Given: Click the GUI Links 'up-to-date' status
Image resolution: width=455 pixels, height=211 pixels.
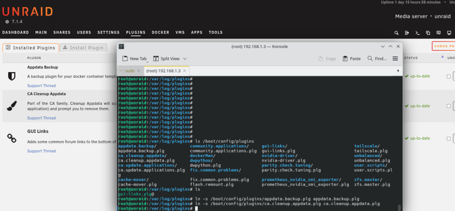Looking at the screenshot, I should pyautogui.click(x=418, y=138).
